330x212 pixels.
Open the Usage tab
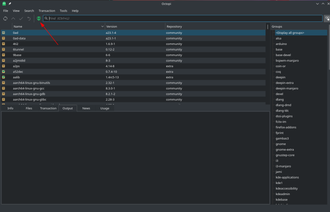(105, 108)
